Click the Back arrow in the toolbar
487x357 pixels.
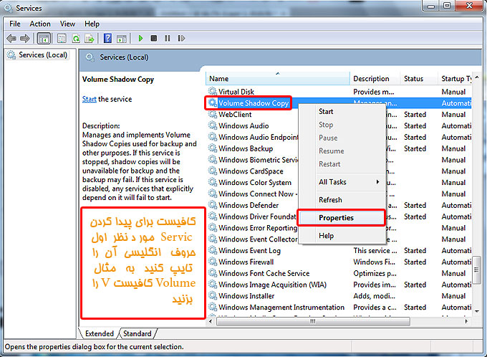pyautogui.click(x=11, y=38)
